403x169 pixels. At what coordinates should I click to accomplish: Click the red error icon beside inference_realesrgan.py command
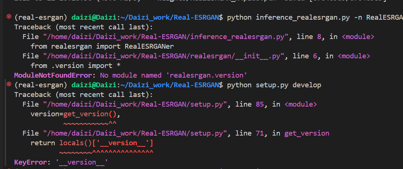tap(9, 16)
